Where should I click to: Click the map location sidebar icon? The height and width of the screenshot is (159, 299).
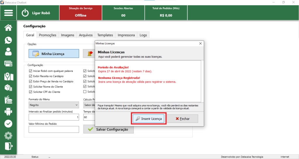click(x=8, y=76)
